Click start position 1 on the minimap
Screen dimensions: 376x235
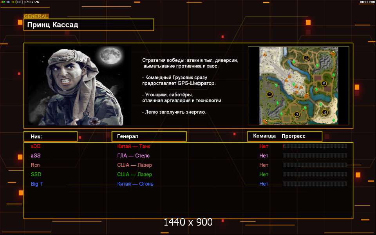coord(269,94)
